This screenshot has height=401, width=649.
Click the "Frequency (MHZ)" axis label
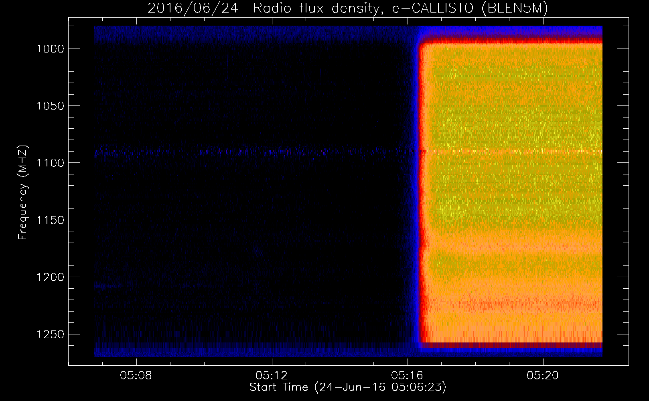(22, 192)
